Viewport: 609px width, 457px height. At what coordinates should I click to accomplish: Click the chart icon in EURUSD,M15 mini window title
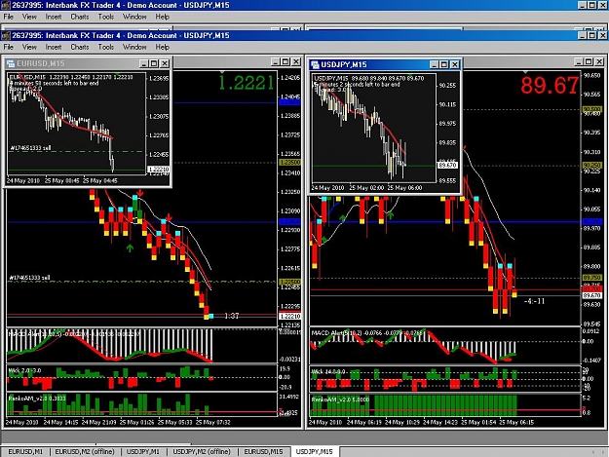click(x=11, y=63)
